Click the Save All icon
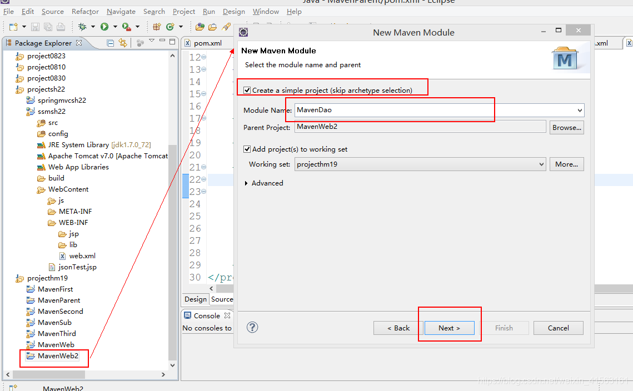Screen dimensions: 633x391 point(48,27)
